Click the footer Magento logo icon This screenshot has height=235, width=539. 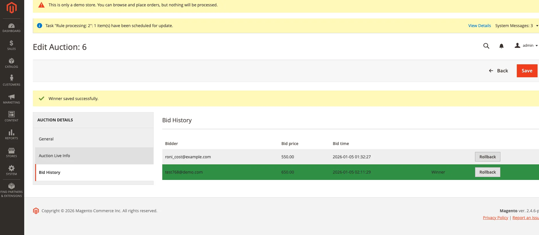click(x=36, y=211)
